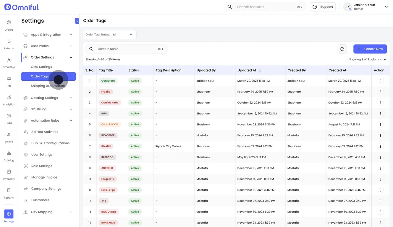Click the Create New button
Image resolution: width=393 pixels, height=227 pixels.
[370, 49]
